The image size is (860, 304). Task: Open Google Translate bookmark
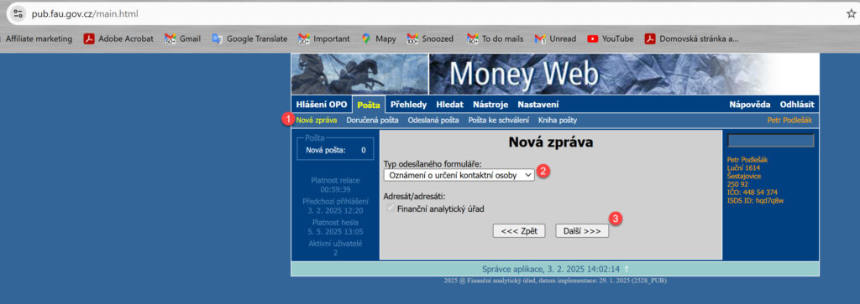pyautogui.click(x=249, y=39)
